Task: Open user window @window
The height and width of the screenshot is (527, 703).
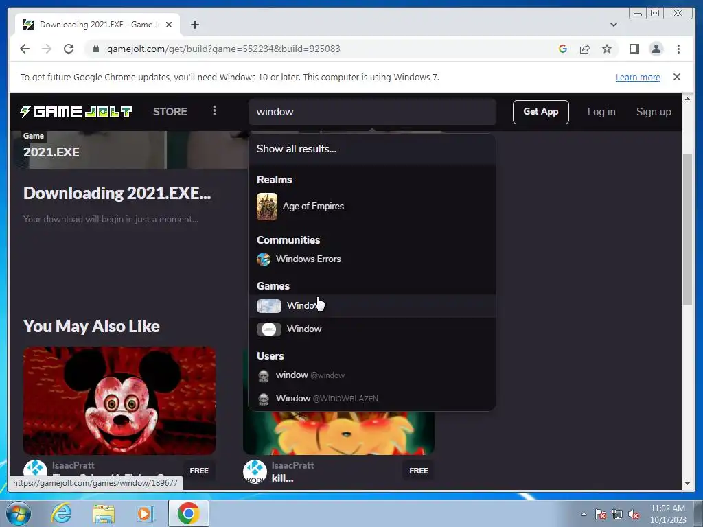Action: [372, 375]
